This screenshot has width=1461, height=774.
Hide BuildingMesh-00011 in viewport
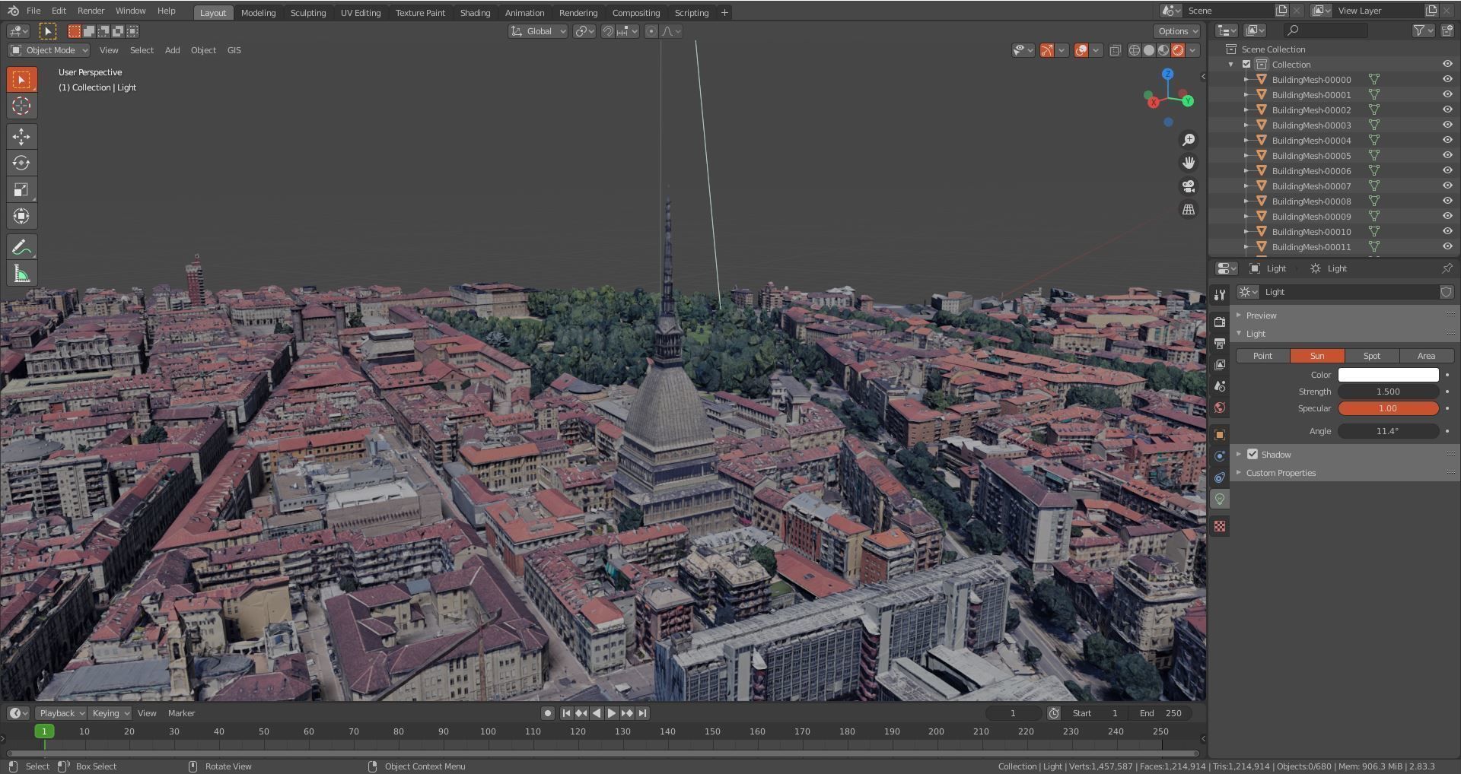point(1447,246)
